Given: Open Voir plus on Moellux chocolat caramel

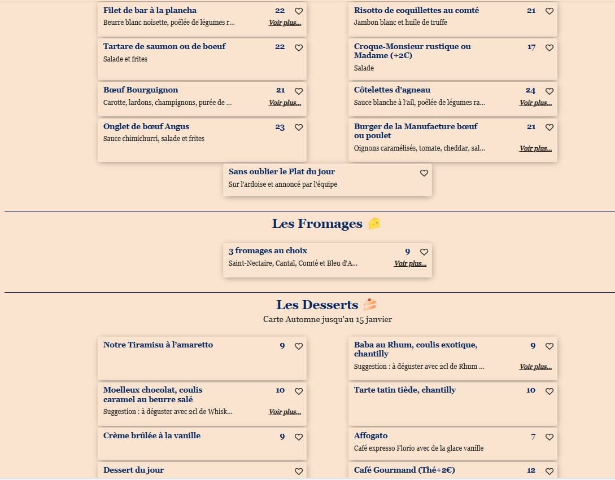Looking at the screenshot, I should tap(285, 412).
